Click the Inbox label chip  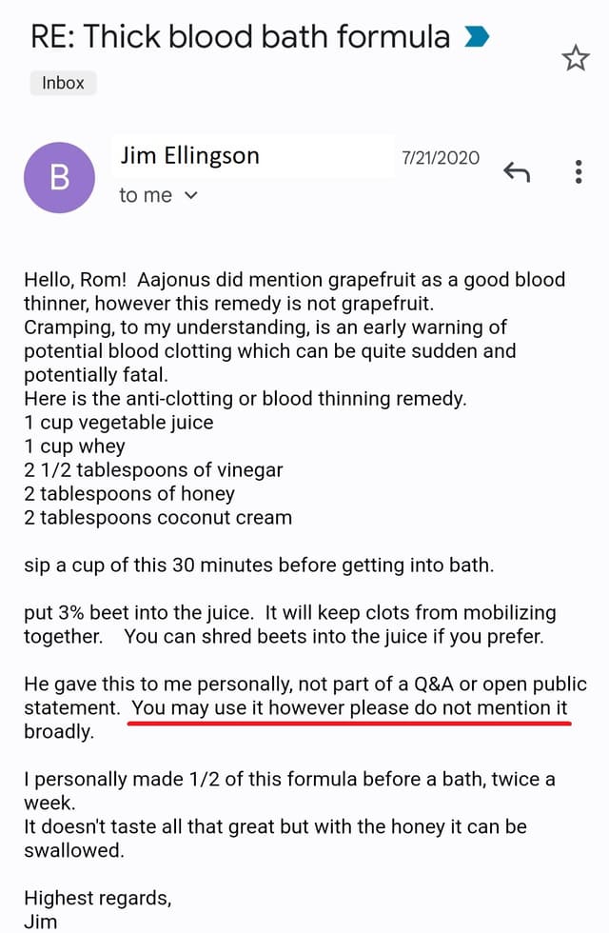tap(63, 83)
